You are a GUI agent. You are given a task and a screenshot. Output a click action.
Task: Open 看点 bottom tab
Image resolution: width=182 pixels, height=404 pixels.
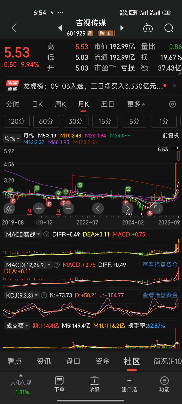(x=15, y=361)
